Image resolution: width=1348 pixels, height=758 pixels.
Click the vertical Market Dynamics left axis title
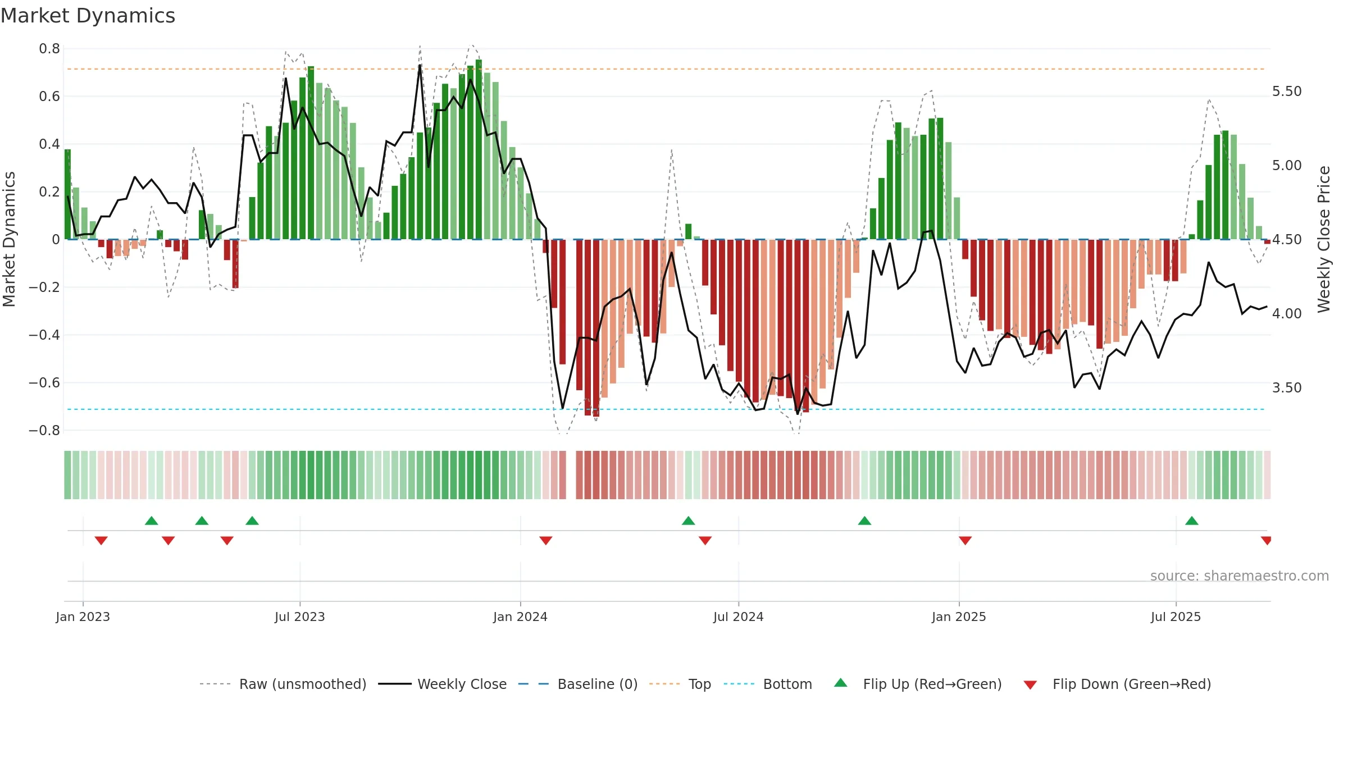click(x=9, y=239)
